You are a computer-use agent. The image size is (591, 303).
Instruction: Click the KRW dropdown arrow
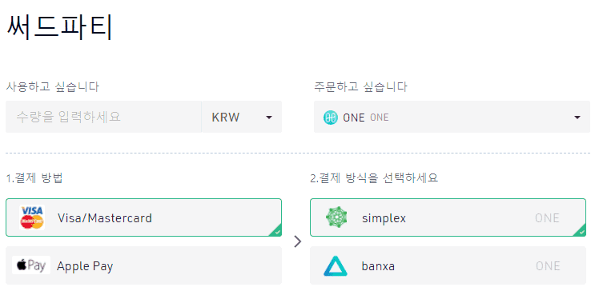(269, 118)
